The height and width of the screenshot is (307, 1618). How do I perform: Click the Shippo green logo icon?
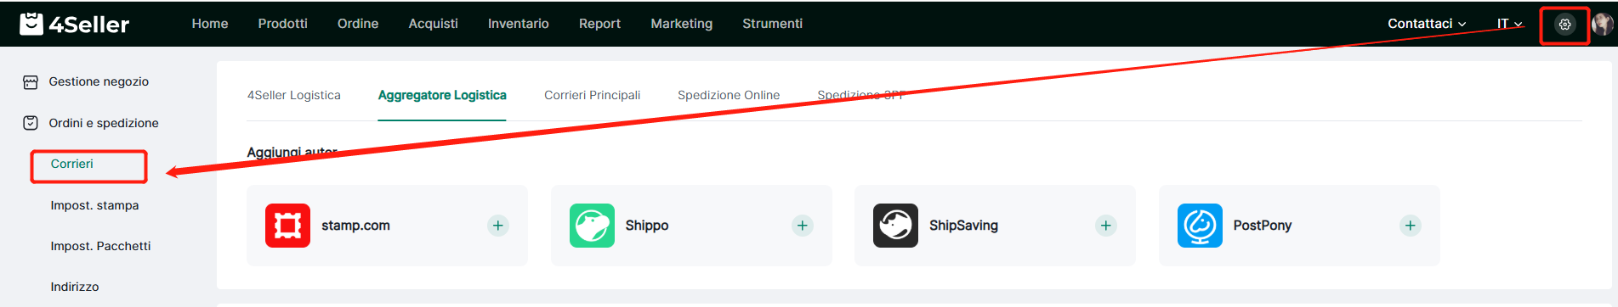click(x=592, y=226)
